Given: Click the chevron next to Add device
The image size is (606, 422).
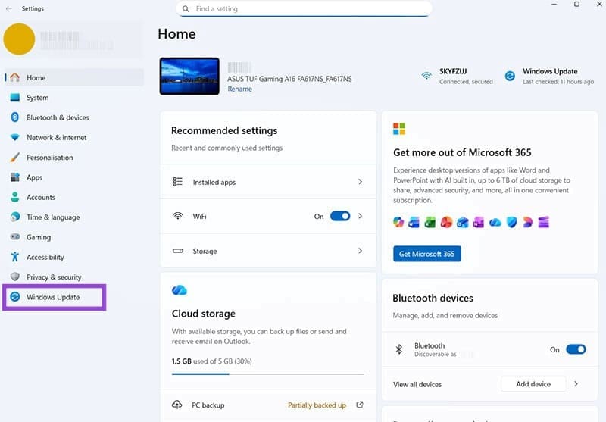Looking at the screenshot, I should point(576,384).
